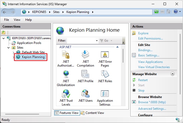Click Edit Permissions link
Viewport: 183px width, 123px height.
pos(151,38)
